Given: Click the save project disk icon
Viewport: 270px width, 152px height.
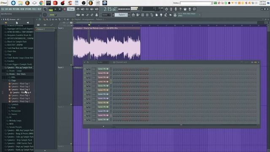Looking at the screenshot, I should tap(185, 9).
